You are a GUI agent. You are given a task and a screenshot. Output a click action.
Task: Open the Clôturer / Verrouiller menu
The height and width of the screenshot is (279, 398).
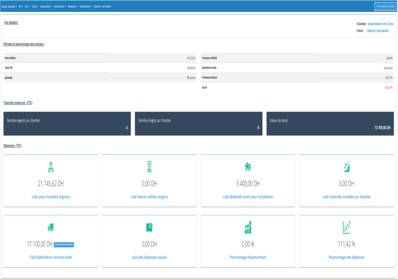tap(103, 6)
